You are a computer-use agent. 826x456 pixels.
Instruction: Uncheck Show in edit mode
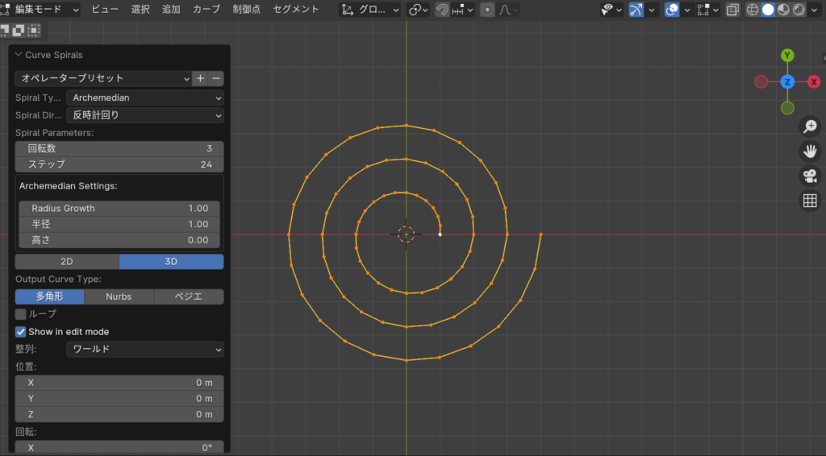point(21,331)
